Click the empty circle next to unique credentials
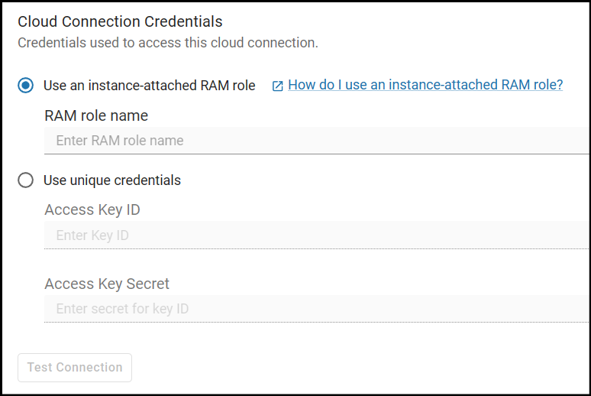The height and width of the screenshot is (396, 591). click(x=26, y=180)
